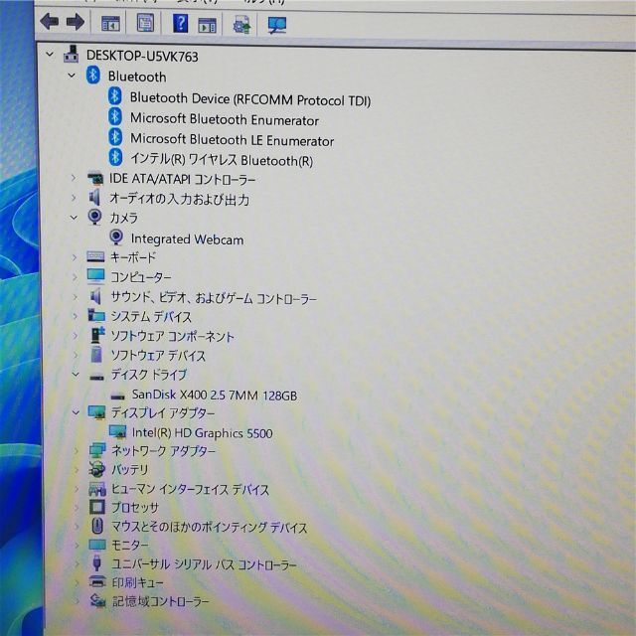The image size is (636, 636).
Task: Collapse the カメラ category chevron
Action: click(x=74, y=218)
